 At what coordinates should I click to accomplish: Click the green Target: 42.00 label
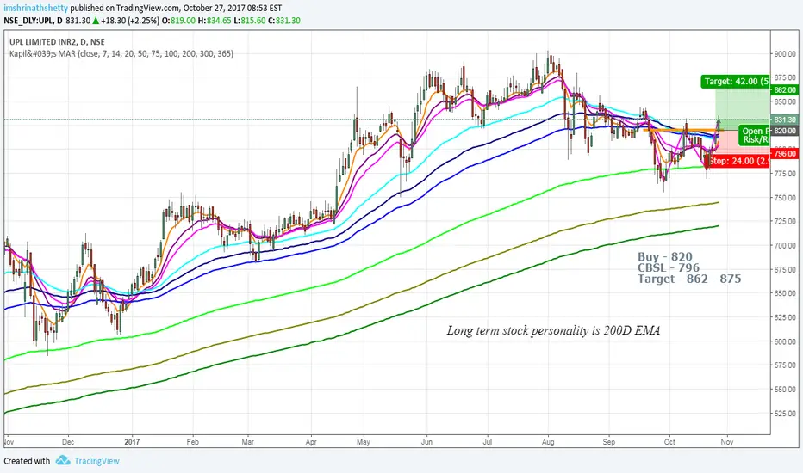pos(736,82)
